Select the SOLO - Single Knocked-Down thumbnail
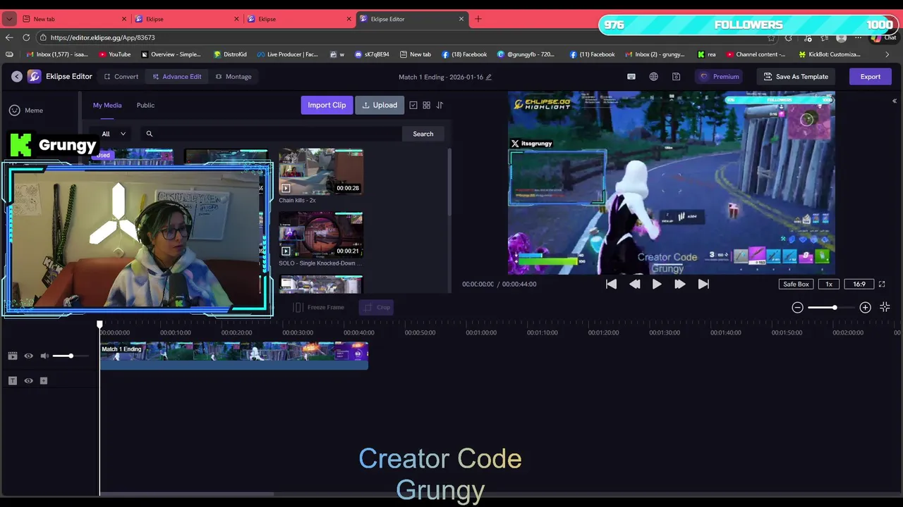Image resolution: width=903 pixels, height=507 pixels. (321, 234)
